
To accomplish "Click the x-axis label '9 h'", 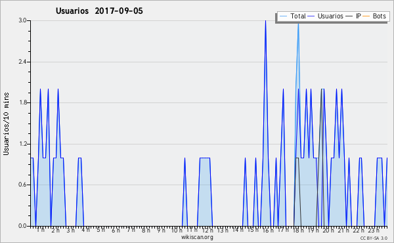I will click(161, 230).
